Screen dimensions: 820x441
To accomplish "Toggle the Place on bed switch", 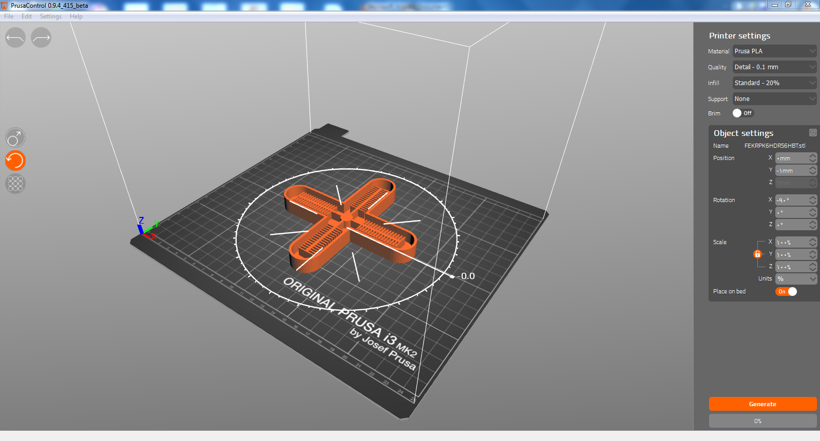I will (x=786, y=291).
